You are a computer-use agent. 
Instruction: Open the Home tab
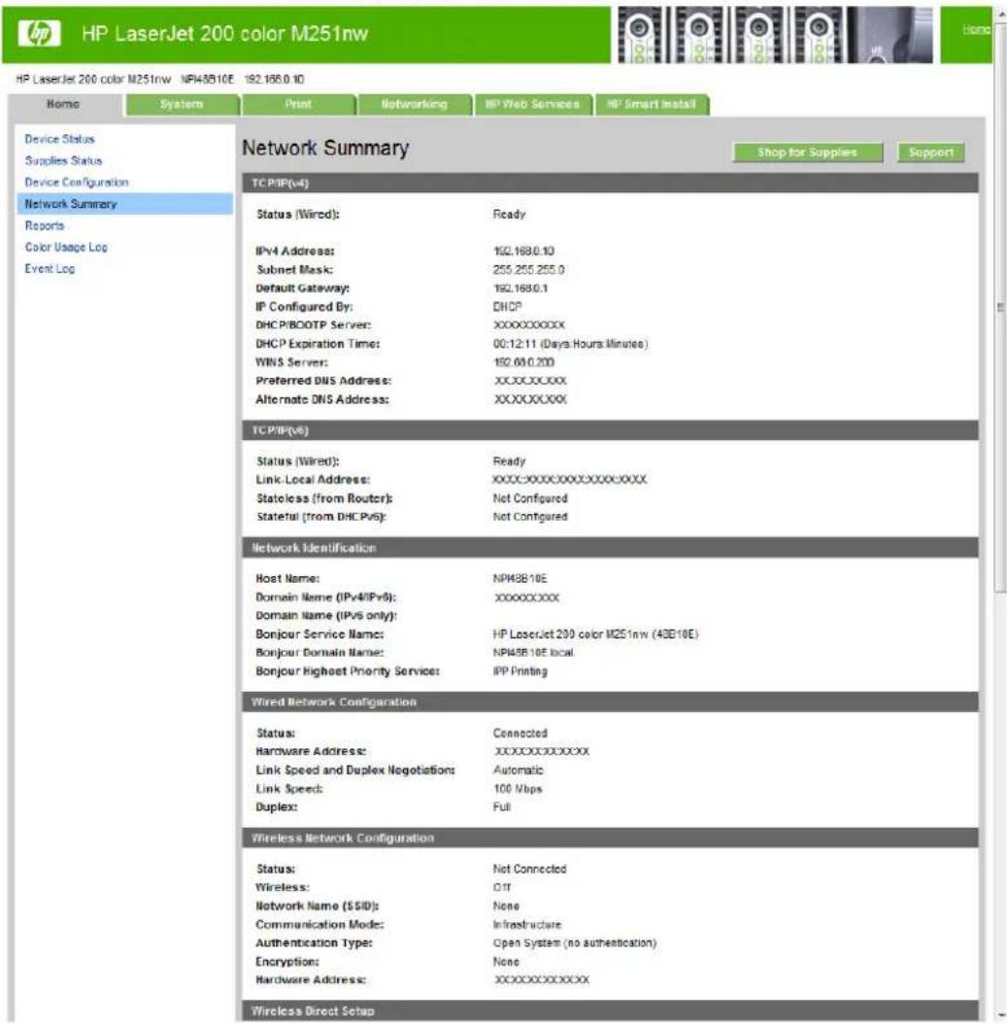pos(64,105)
